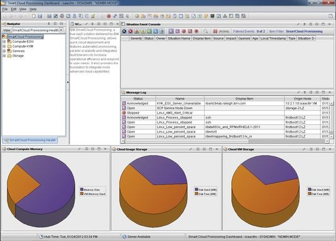
Task: Click the red console icon beside (Active)
Action: pos(215,31)
